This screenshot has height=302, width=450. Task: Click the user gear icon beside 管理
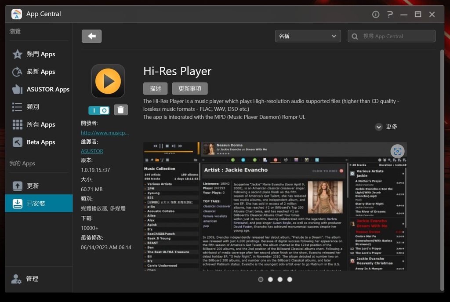(16, 279)
